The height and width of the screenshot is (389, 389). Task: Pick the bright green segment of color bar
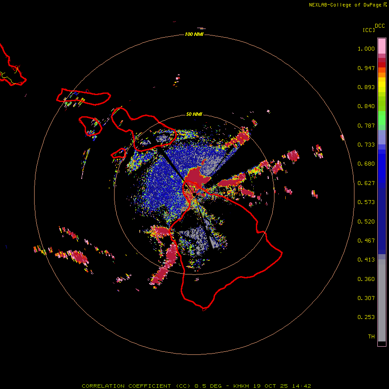tap(382, 118)
